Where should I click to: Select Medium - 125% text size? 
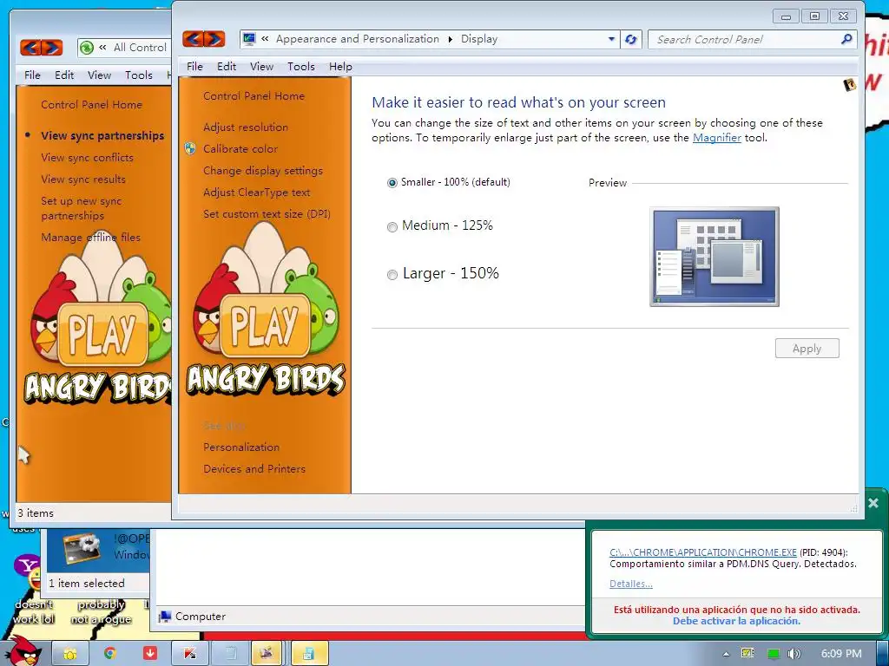[x=392, y=227]
